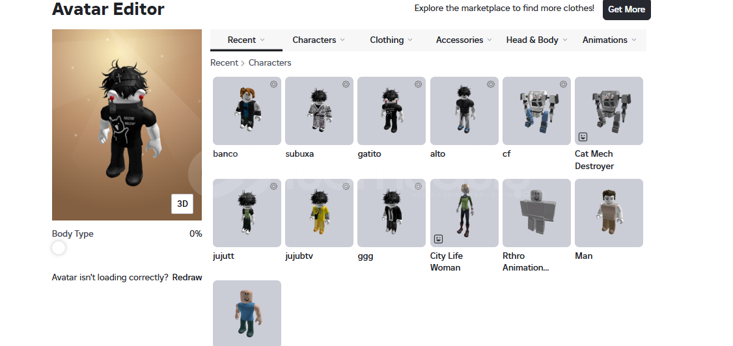Switch to the Recent tab

(246, 40)
